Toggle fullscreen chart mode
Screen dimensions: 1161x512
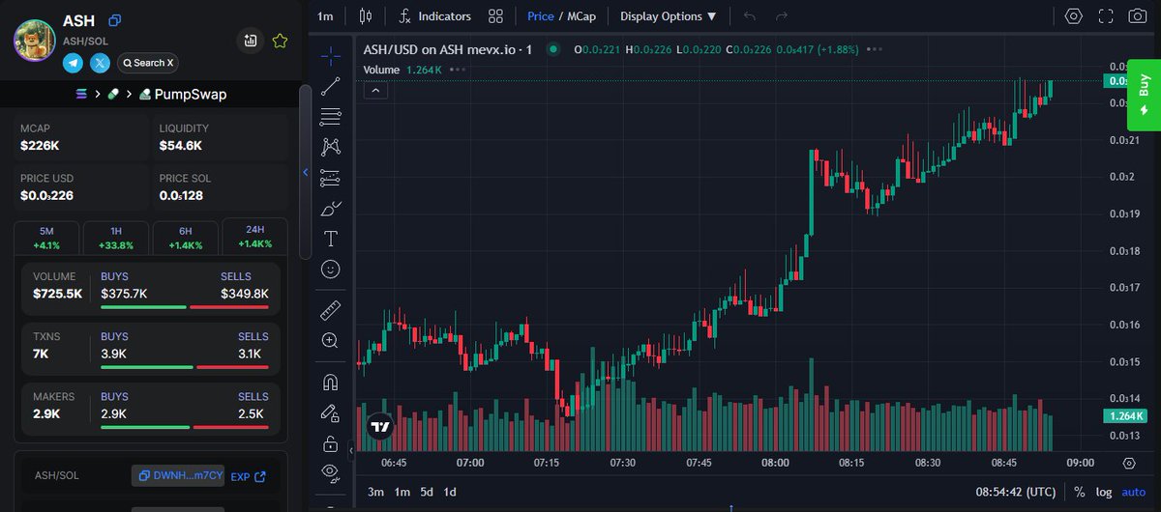point(1106,16)
